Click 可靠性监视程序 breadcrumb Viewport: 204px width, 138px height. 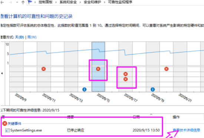[x=120, y=2]
